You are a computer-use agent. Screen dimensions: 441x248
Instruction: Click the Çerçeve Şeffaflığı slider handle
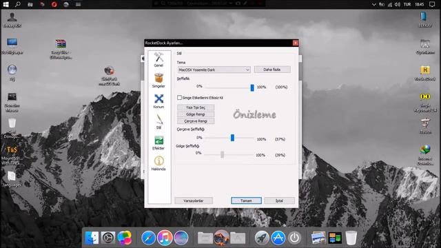click(x=233, y=138)
